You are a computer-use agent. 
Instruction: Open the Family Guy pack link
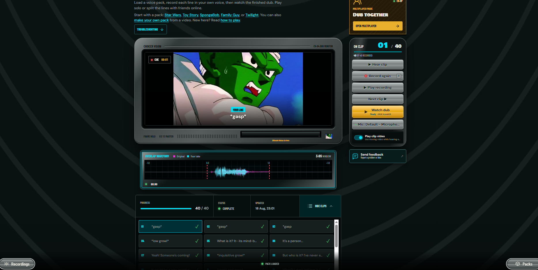pos(230,15)
